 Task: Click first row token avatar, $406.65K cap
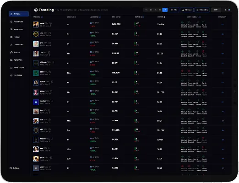pos(36,24)
